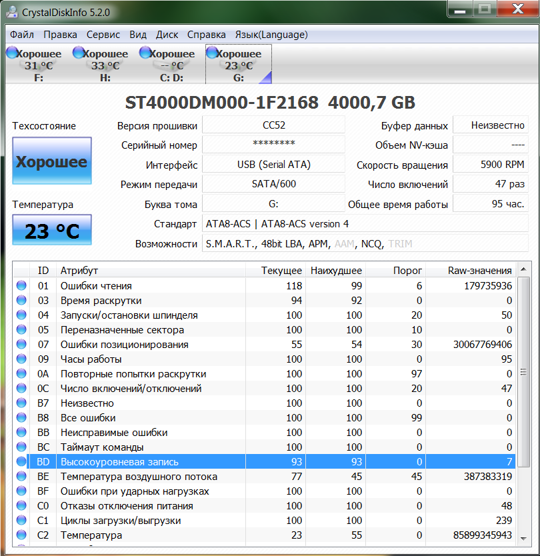
Task: Click status orb for Часы работы
Action: pos(21,359)
